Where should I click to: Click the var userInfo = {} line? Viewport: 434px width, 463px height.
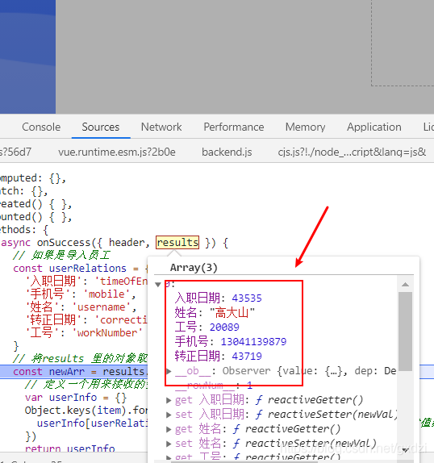(x=76, y=398)
